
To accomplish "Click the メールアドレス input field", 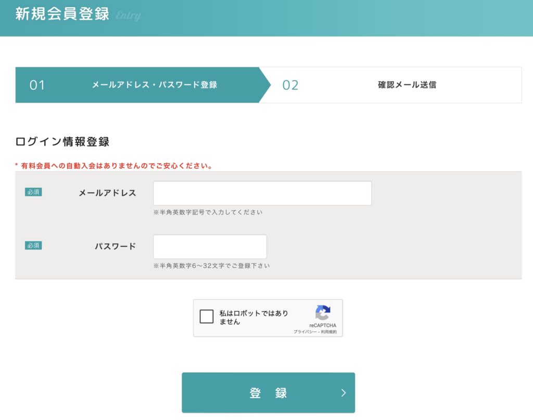I will pos(262,193).
